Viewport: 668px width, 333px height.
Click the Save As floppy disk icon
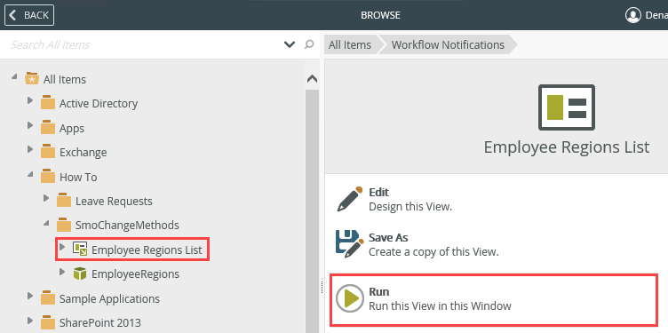click(349, 244)
